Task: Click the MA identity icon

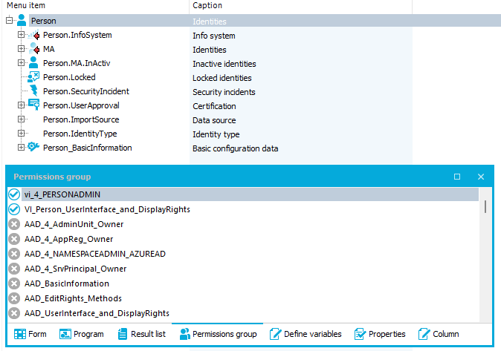Action: coord(34,49)
